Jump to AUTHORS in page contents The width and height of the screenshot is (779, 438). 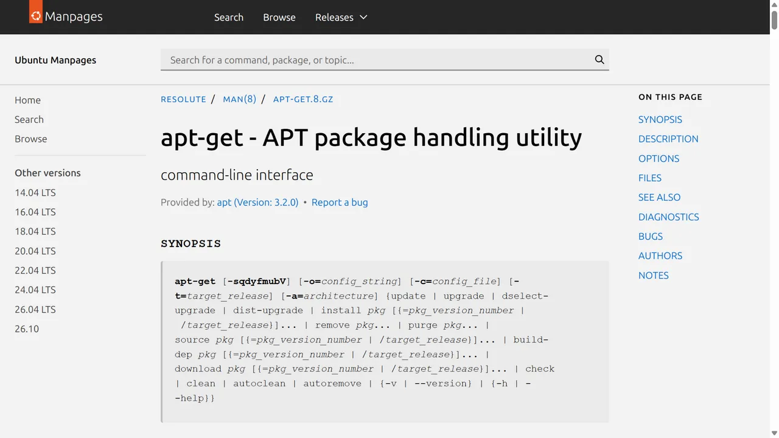tap(660, 255)
